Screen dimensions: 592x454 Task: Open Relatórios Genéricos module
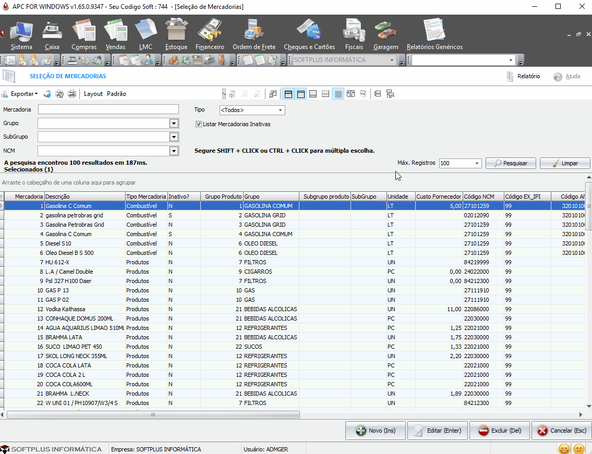click(434, 35)
